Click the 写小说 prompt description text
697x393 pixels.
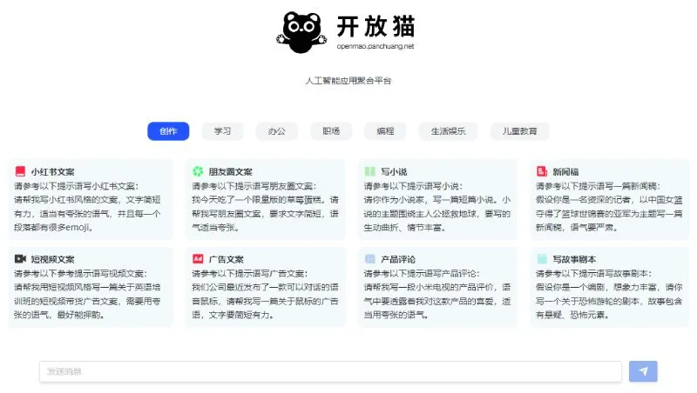[x=437, y=207]
